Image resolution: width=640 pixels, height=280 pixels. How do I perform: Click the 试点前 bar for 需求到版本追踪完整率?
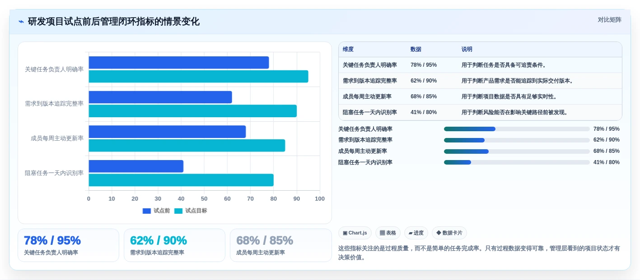click(160, 97)
